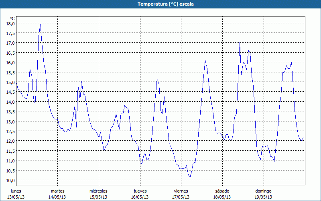Click the °C unit label above the axis
Image resolution: width=321 pixels, height=201 pixels.
coord(12,18)
